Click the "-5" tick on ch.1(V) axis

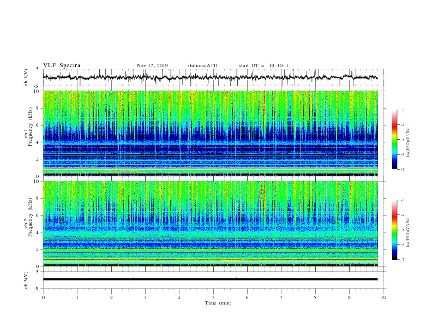[x=37, y=86]
